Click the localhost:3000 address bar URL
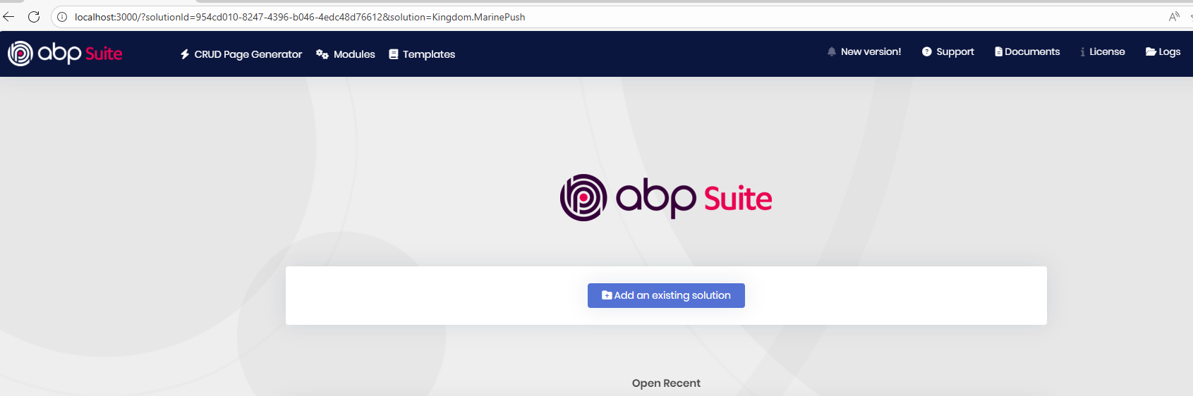This screenshot has height=396, width=1193. (x=300, y=17)
